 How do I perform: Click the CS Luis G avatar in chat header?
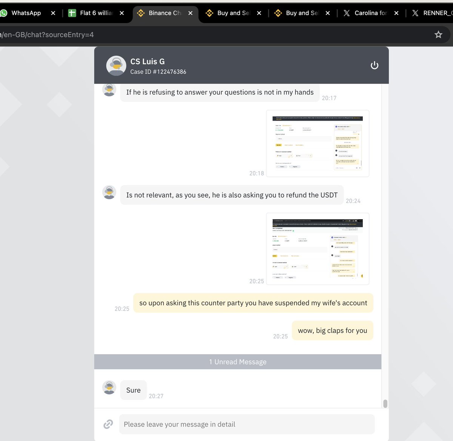(x=116, y=65)
